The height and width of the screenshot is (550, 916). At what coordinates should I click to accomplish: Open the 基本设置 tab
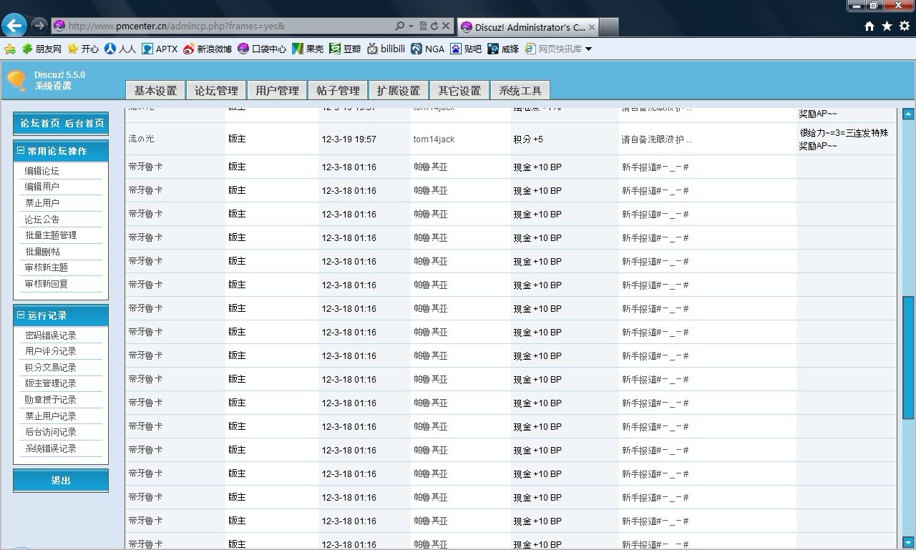[155, 90]
